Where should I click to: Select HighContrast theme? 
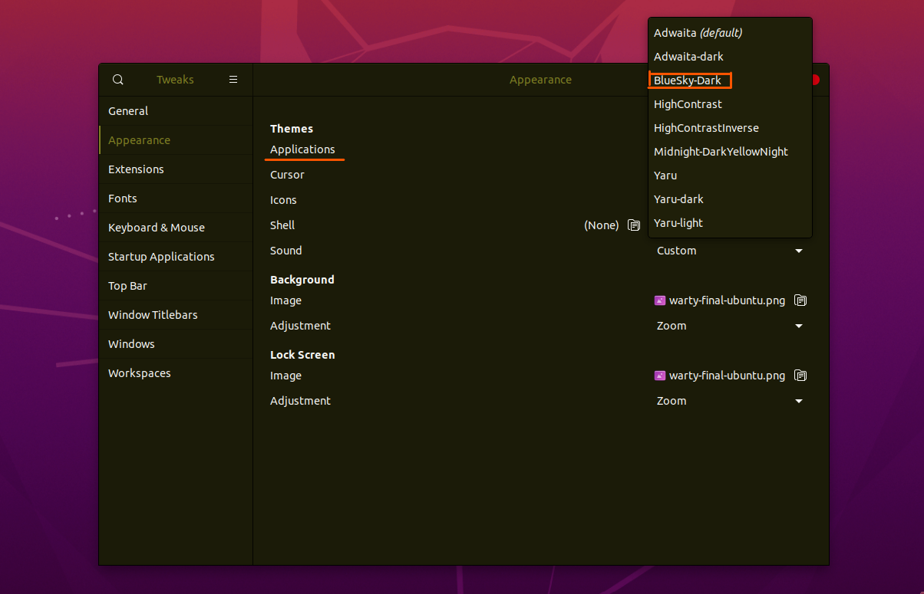coord(730,104)
